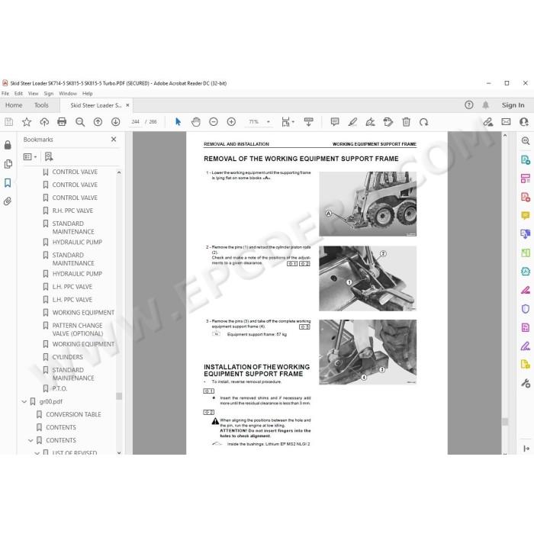534x534 pixels.
Task: Open the View menu
Action: tap(33, 93)
